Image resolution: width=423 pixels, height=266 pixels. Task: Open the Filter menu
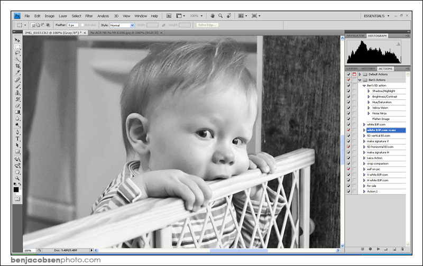[89, 16]
